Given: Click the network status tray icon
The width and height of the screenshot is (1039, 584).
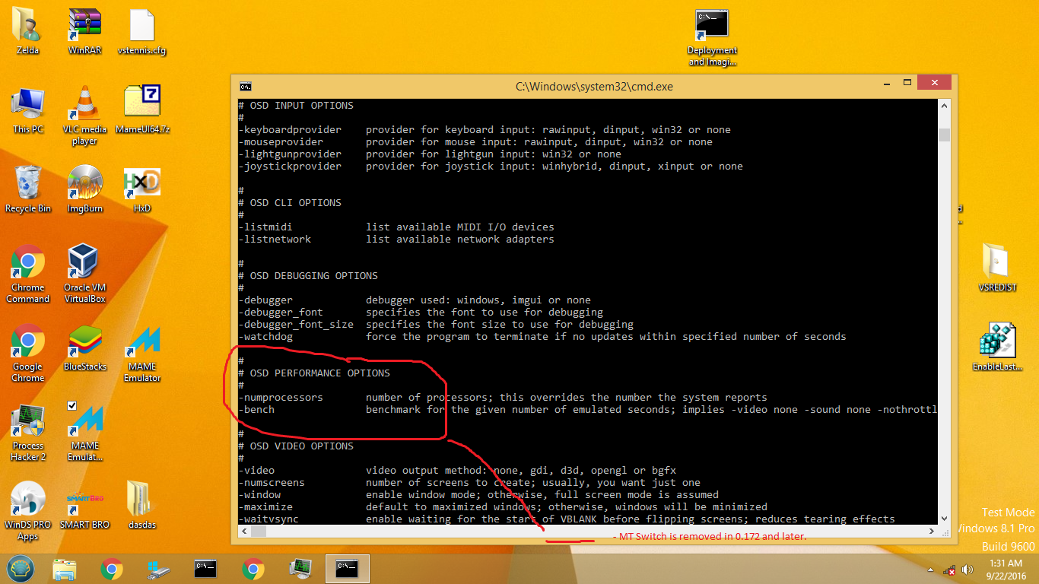Looking at the screenshot, I should tap(949, 570).
